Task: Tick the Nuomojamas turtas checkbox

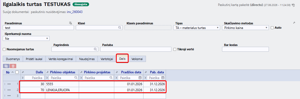Action: (4, 49)
